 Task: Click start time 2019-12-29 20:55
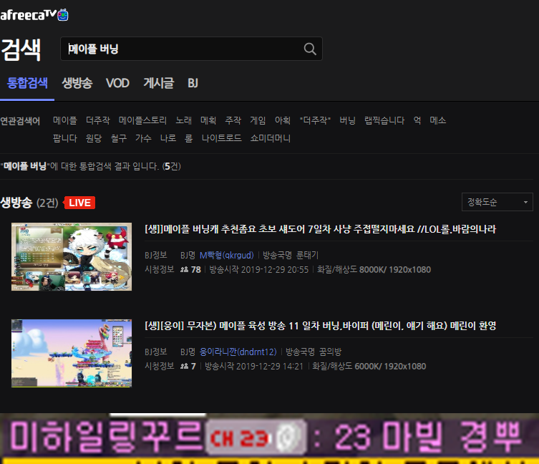tap(275, 270)
